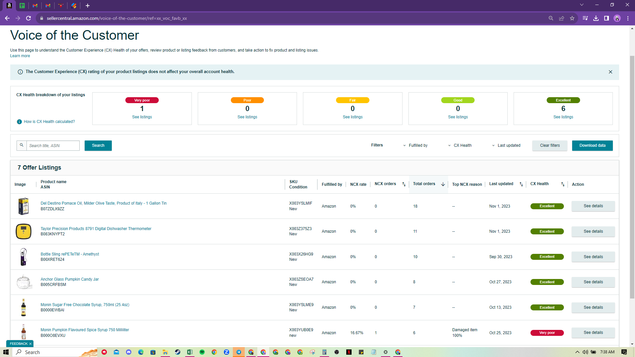Show hidden system tray icons
Viewport: 635px width, 357px height.
click(577, 352)
